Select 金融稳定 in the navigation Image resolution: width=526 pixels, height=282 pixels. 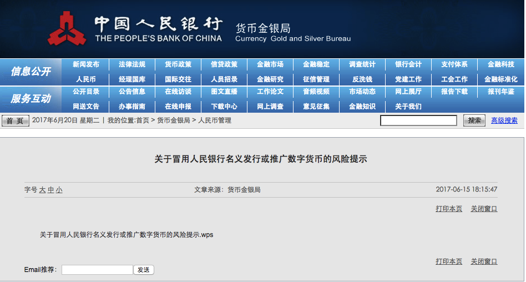coord(316,64)
